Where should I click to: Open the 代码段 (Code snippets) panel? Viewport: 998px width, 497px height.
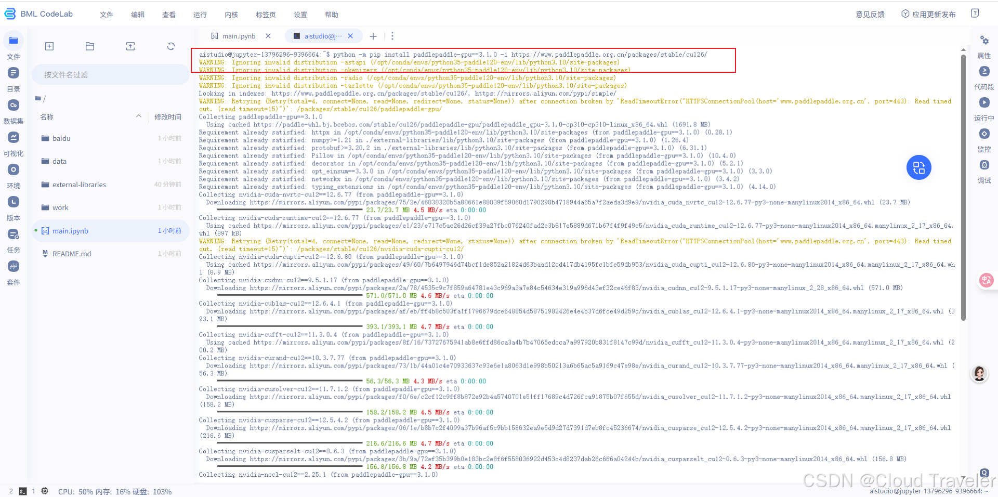click(984, 71)
